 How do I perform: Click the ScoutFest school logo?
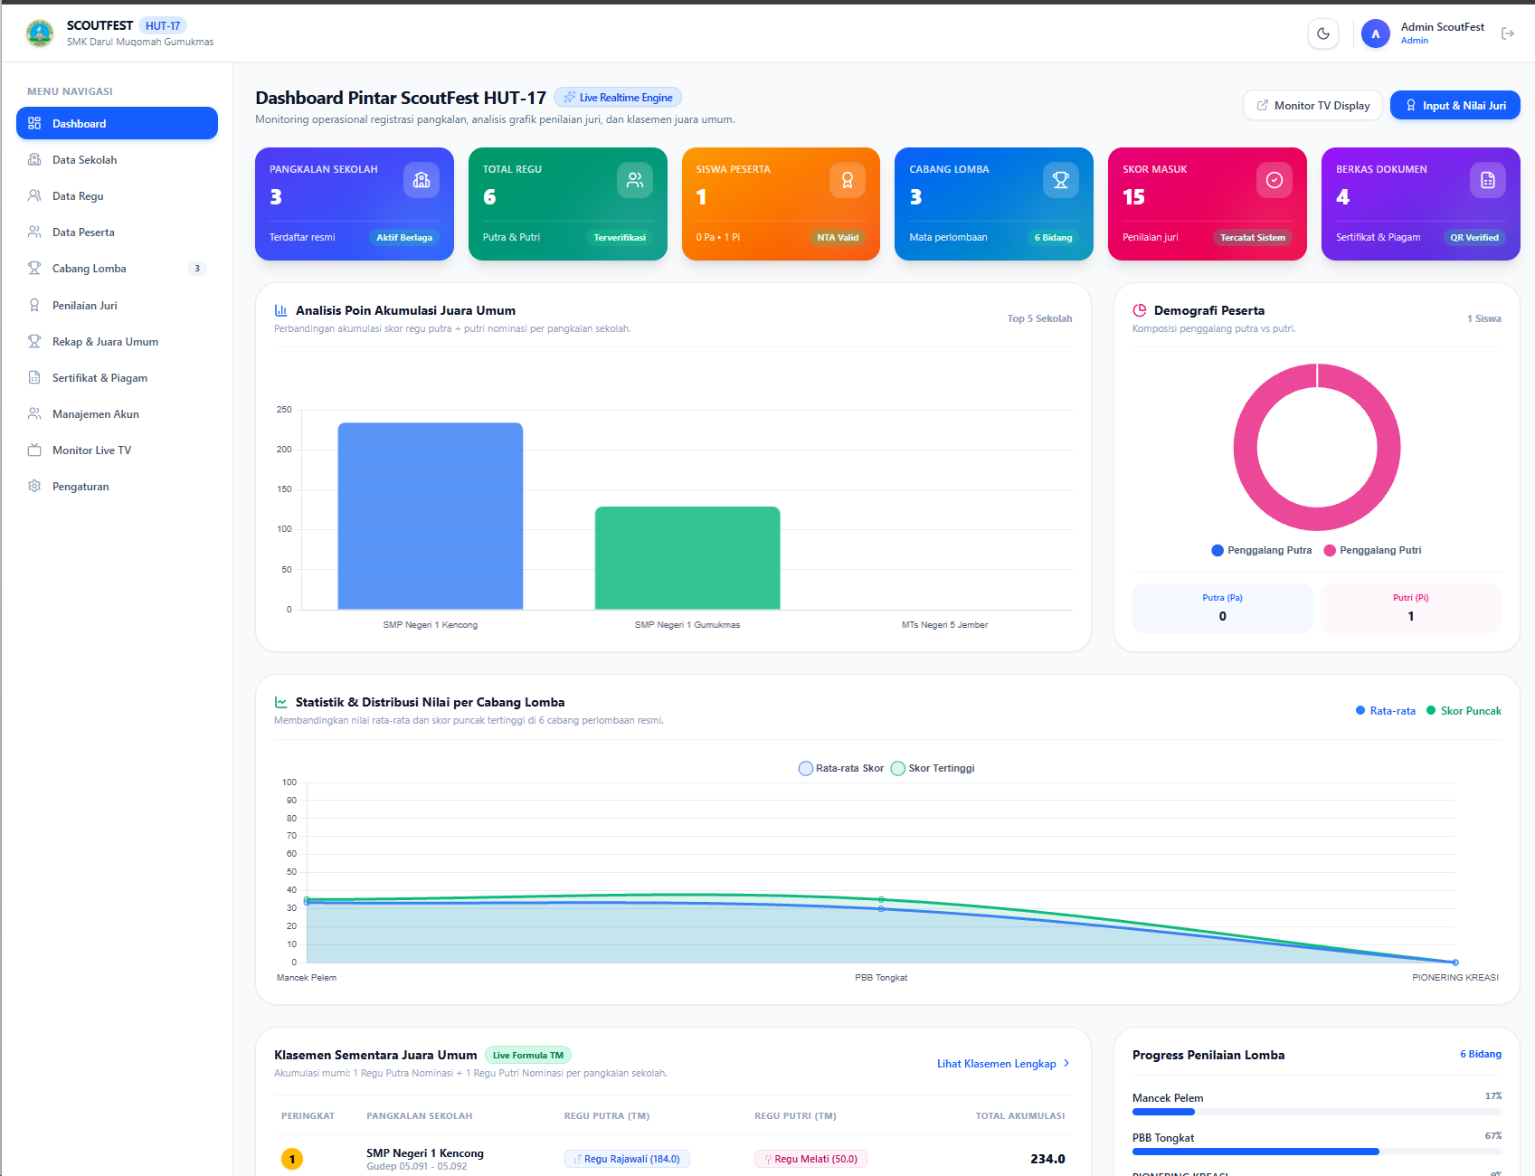pos(40,33)
